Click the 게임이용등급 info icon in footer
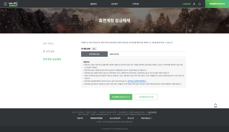 pyautogui.click(x=151, y=118)
